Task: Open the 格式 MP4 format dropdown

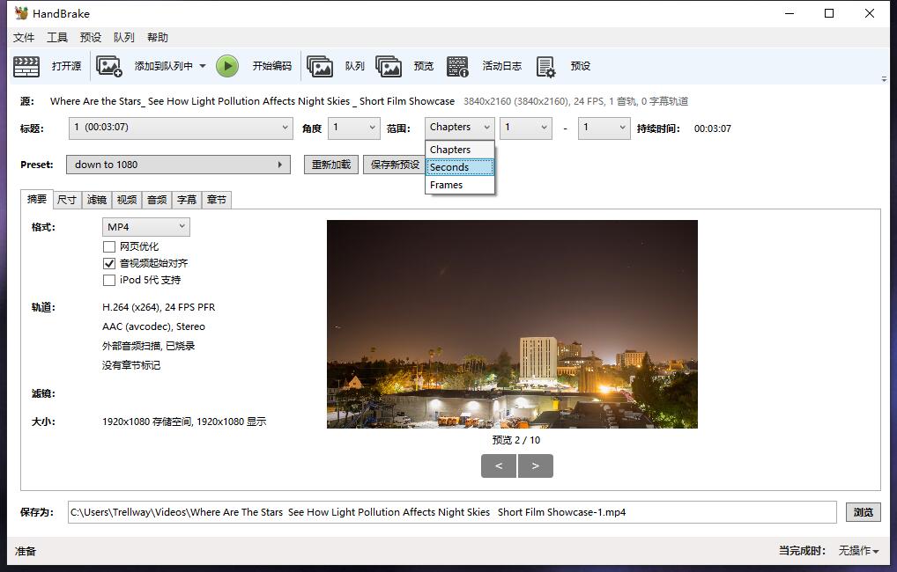Action: [146, 227]
